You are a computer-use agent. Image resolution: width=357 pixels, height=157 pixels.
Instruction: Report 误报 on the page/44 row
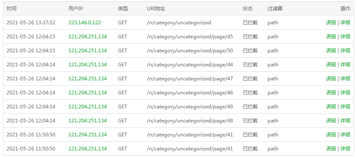tap(331, 65)
